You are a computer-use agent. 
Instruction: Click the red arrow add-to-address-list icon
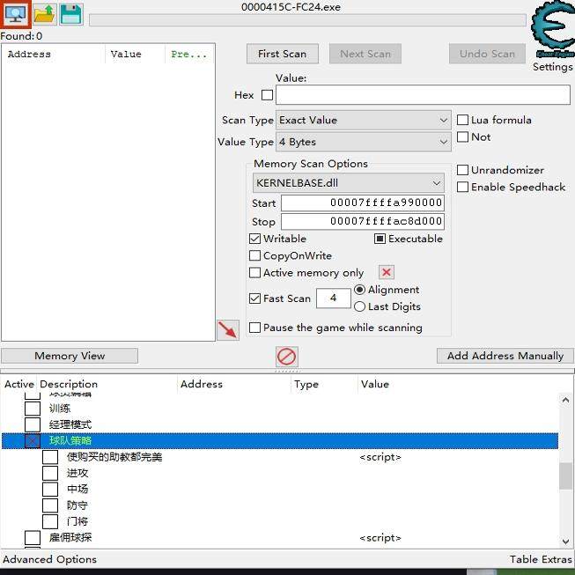[228, 329]
